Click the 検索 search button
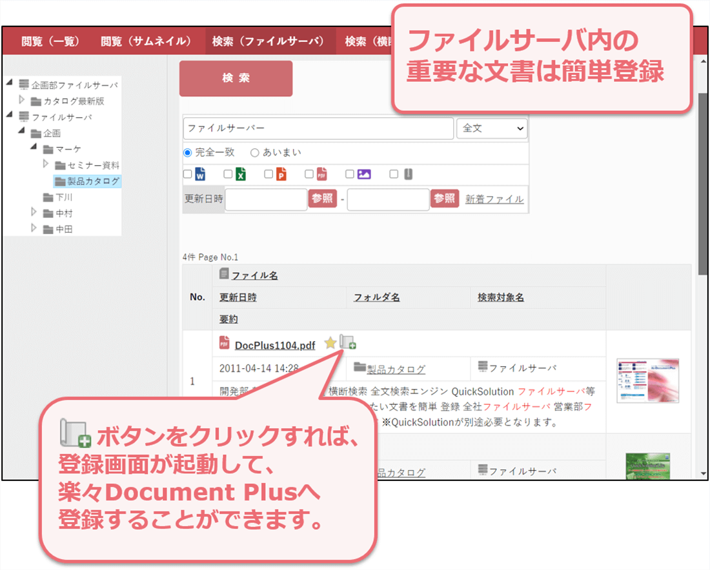710x570 pixels. (236, 78)
